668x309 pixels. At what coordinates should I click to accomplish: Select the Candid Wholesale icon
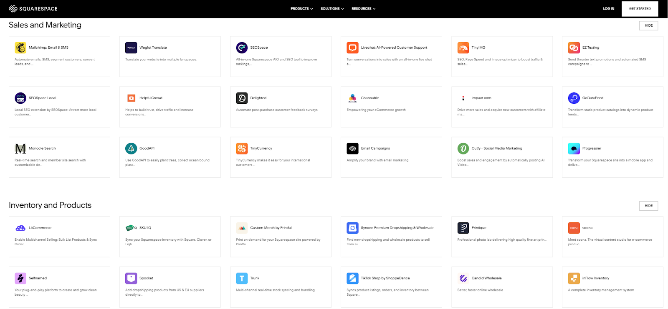[463, 279]
